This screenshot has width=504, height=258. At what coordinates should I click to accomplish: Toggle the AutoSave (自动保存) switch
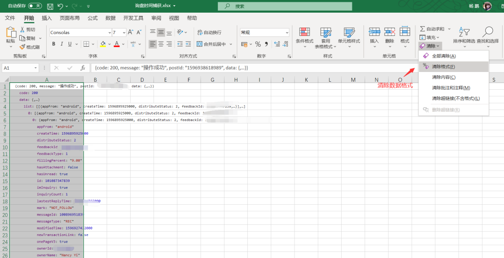(35, 6)
